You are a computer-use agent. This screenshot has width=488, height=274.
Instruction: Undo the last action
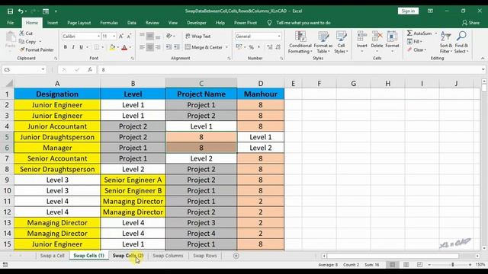click(21, 11)
